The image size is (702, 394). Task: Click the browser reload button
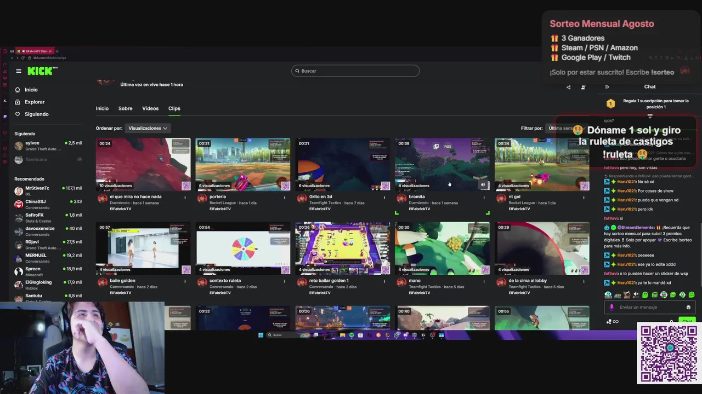click(x=22, y=57)
